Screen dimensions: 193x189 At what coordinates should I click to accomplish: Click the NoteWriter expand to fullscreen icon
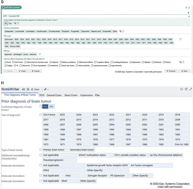[191, 89]
